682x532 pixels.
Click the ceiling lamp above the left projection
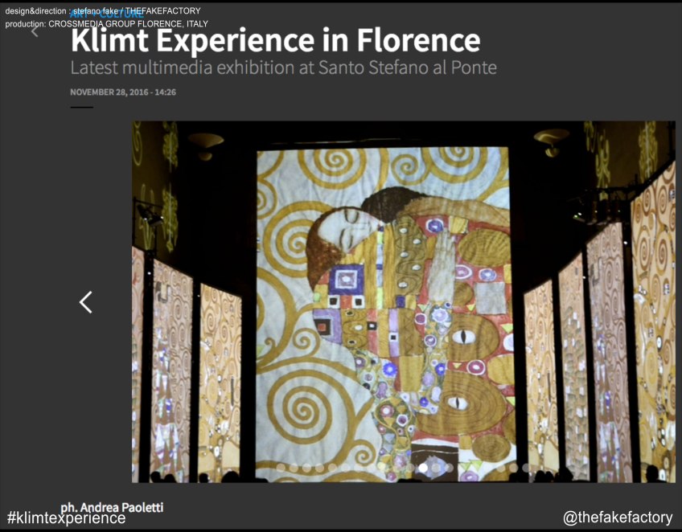205,142
